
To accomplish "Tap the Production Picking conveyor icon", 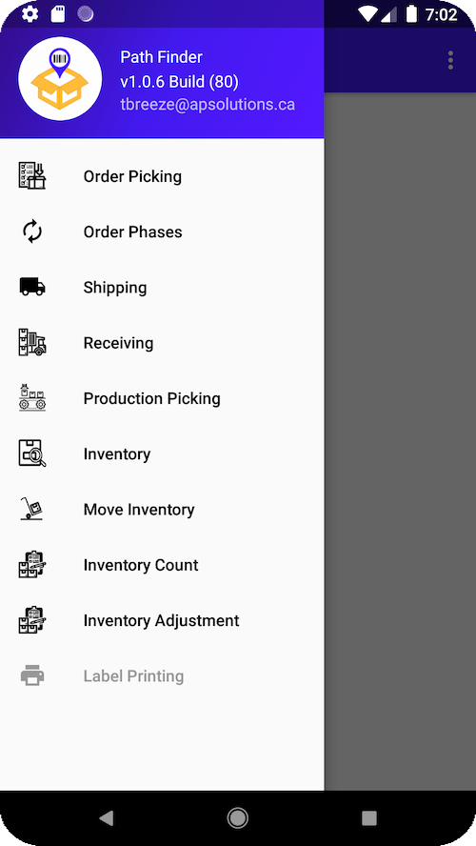I will tap(32, 397).
